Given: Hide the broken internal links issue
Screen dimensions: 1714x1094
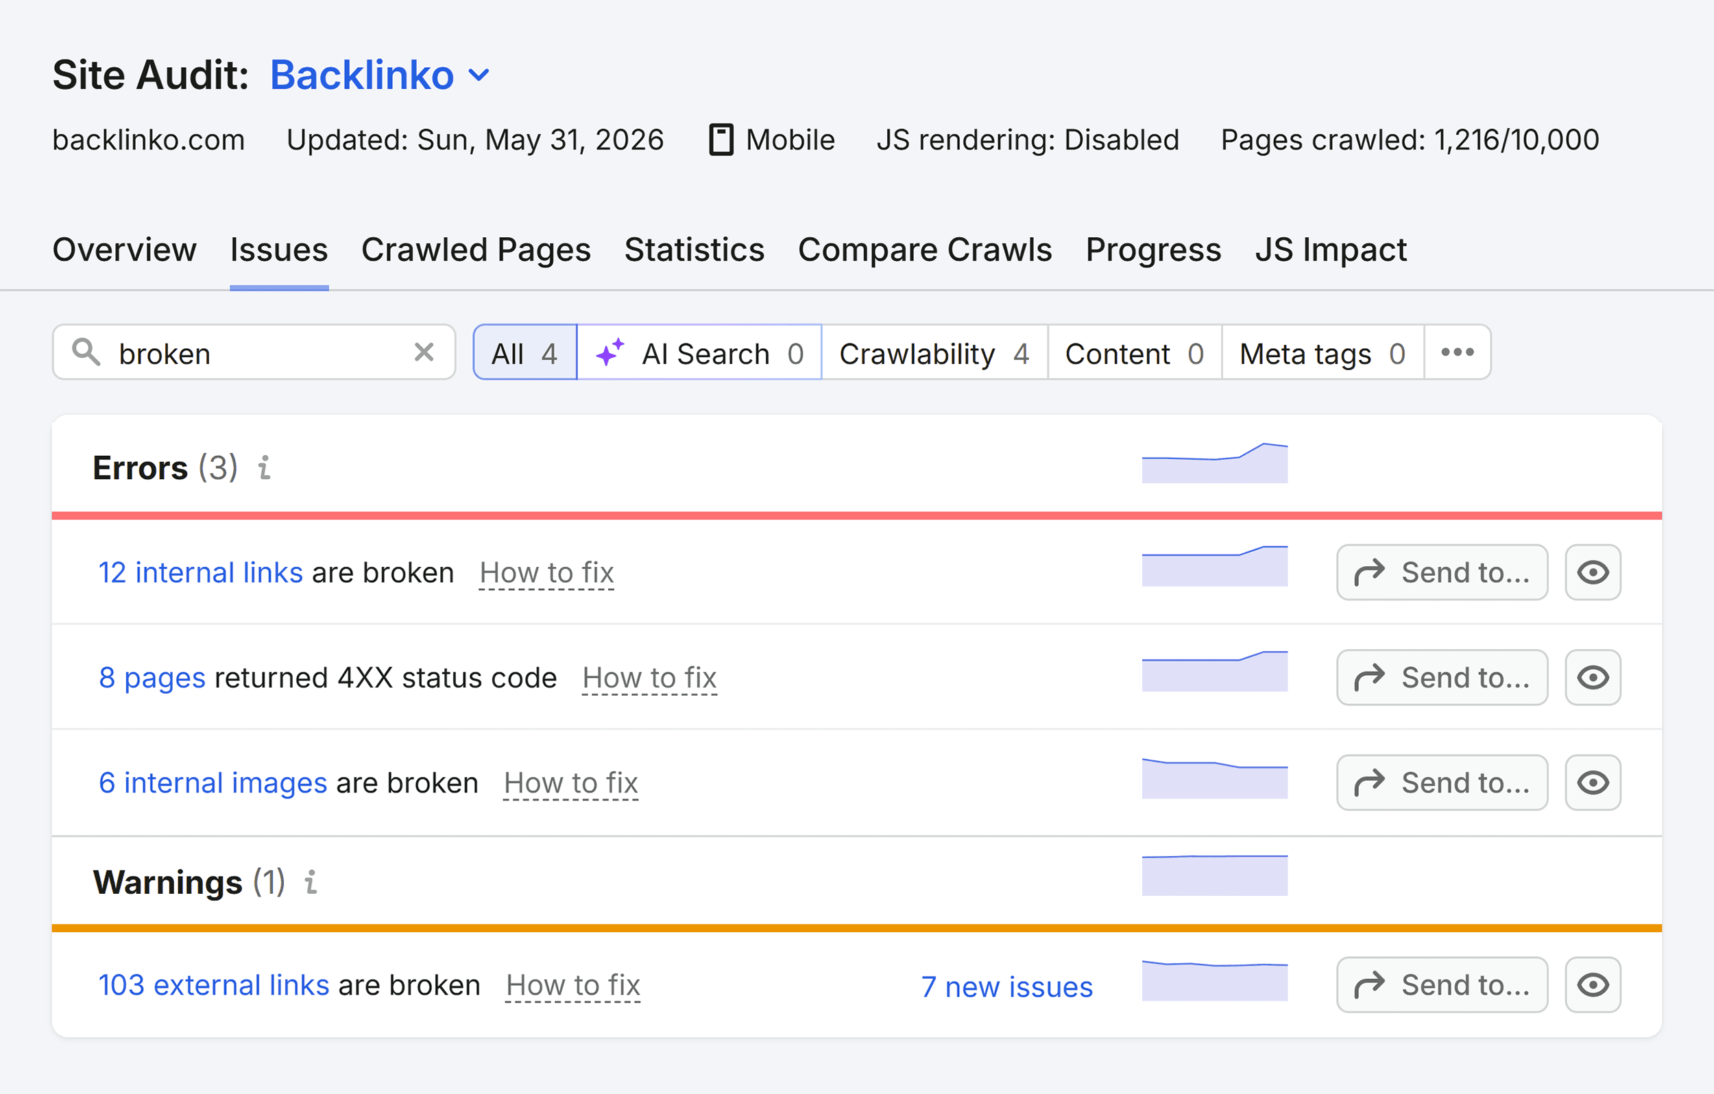Looking at the screenshot, I should point(1593,572).
